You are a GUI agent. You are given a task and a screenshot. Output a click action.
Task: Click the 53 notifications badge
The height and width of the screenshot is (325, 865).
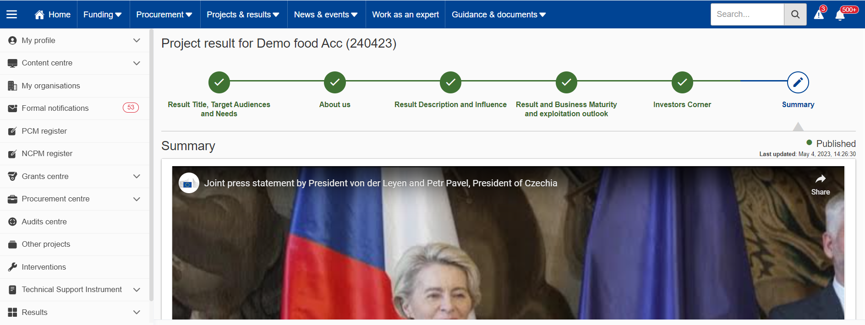tap(131, 108)
